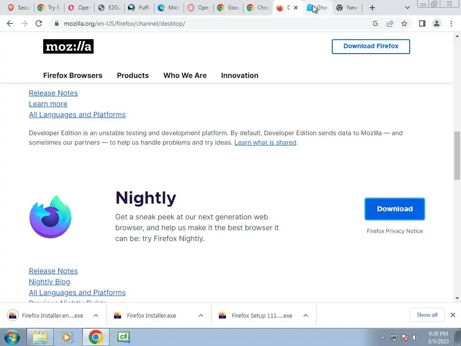Click the forward navigation arrow
Viewport: 461px width, 346px height.
(x=24, y=23)
